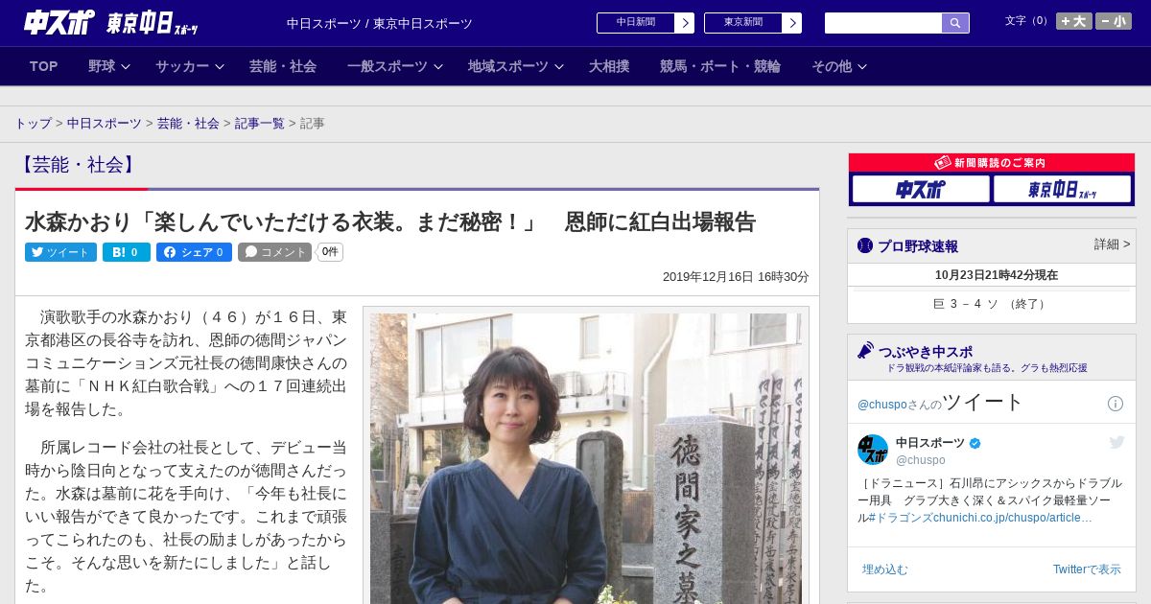Viewport: 1151px width, 604px height.
Task: Open the 中日スポーツ tweet author name
Action: pyautogui.click(x=930, y=442)
